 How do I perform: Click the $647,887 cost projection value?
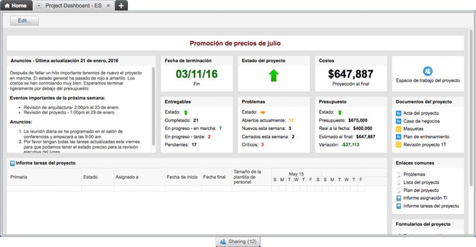pos(351,73)
